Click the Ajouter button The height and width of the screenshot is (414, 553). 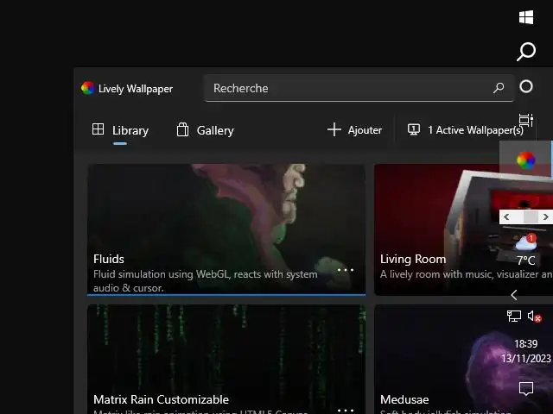(354, 130)
